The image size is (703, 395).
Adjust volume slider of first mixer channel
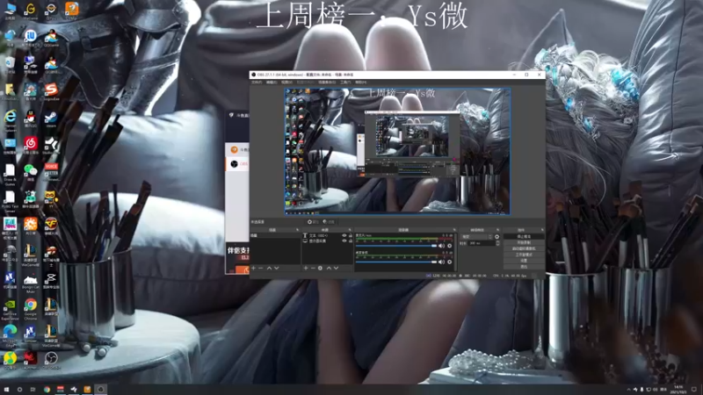(396, 246)
